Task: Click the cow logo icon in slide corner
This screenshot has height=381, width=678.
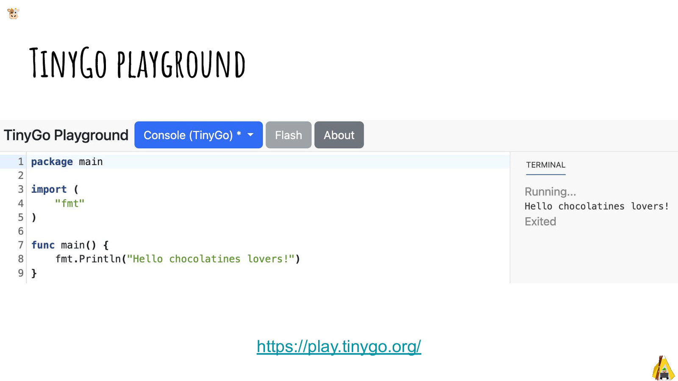Action: click(x=13, y=14)
